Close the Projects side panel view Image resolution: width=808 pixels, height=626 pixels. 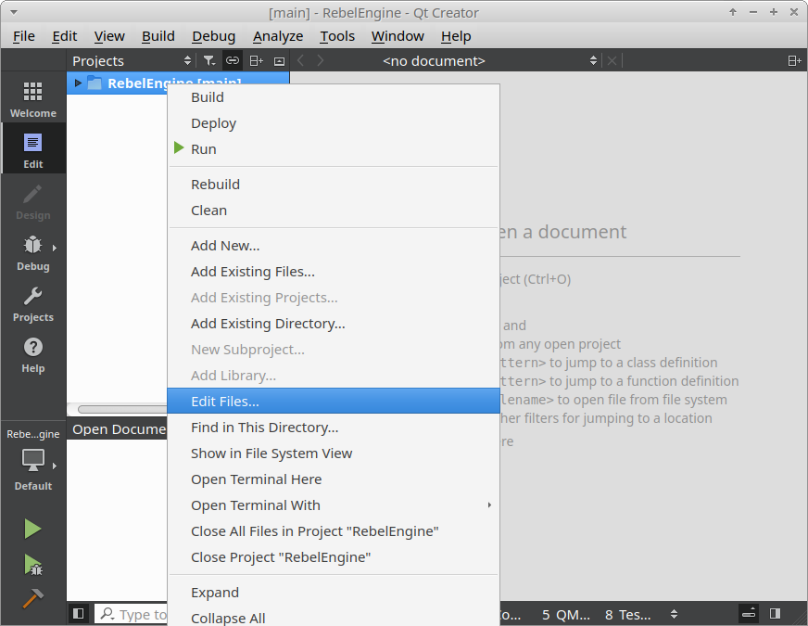pos(279,61)
